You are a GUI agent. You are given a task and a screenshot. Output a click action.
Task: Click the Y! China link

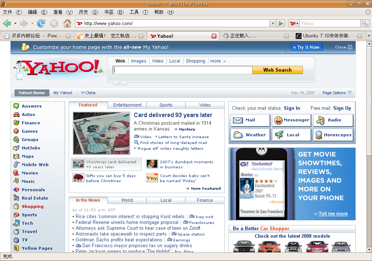point(88,93)
